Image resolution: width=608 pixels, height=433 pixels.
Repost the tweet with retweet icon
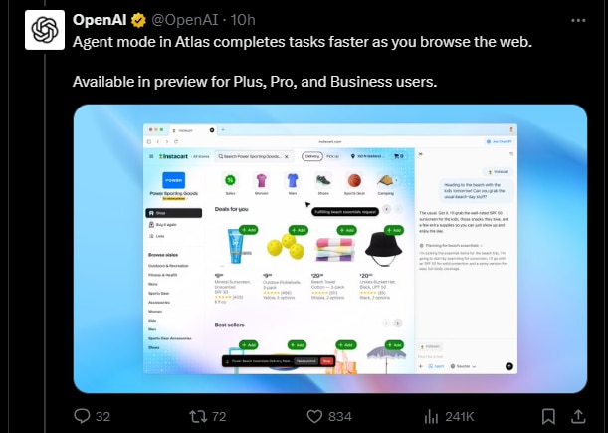198,416
